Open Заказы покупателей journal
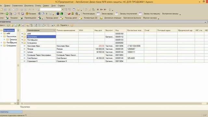208x117 pixels. point(128,14)
